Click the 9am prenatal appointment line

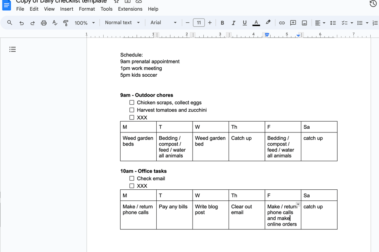click(x=150, y=61)
